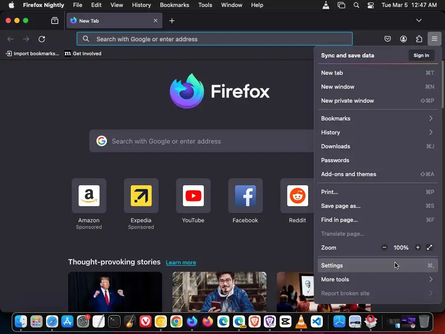The height and width of the screenshot is (334, 445).
Task: Open VLC cone icon in the dock
Action: tap(301, 321)
